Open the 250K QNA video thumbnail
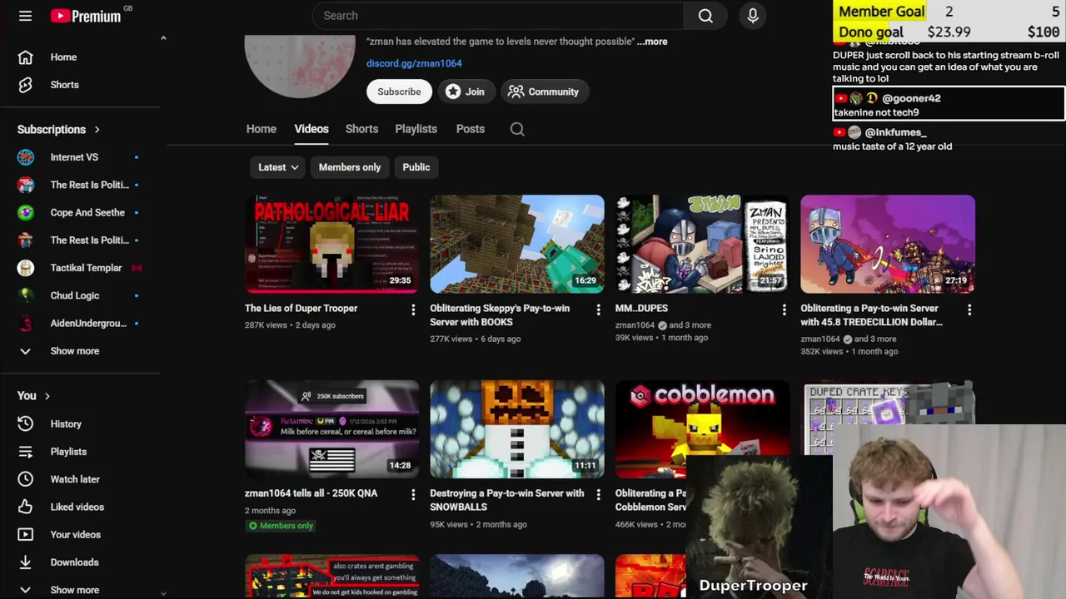This screenshot has height=599, width=1066. point(332,429)
